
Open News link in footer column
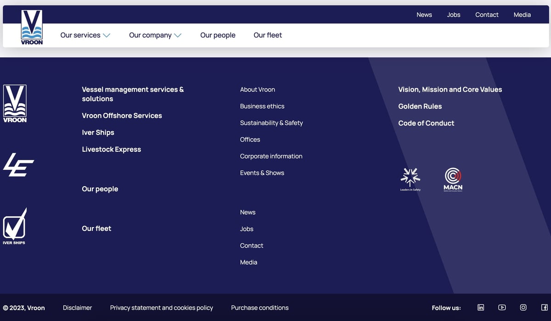247,212
